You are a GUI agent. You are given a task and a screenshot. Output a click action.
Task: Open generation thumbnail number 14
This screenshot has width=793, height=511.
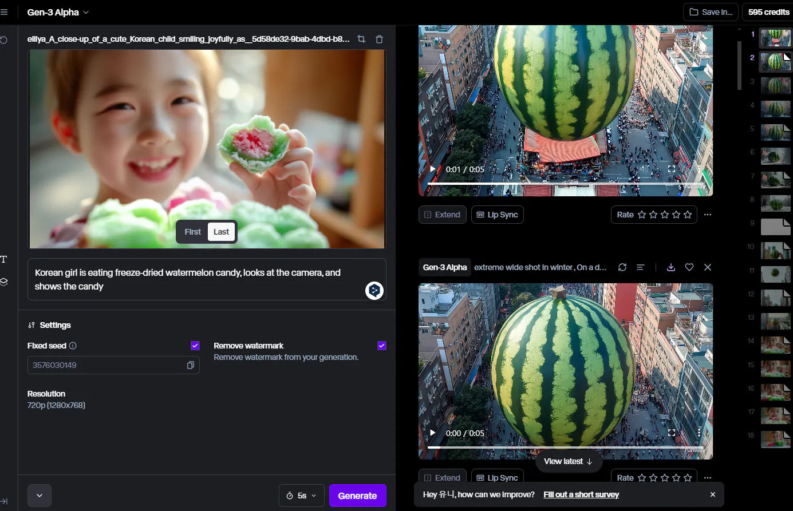[x=775, y=344]
